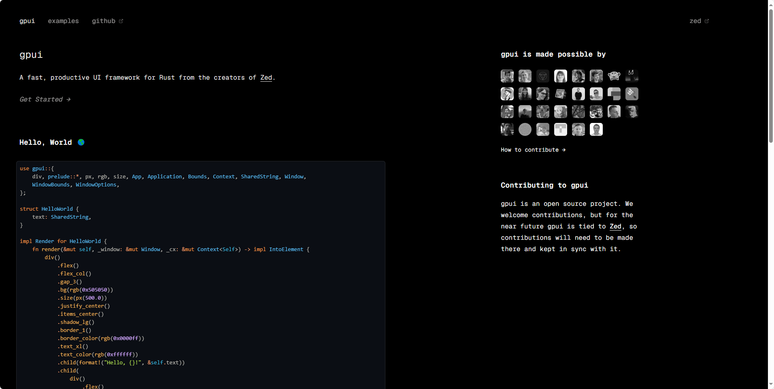Click the '.size(px(500.0))' code line
Viewport: 774px width, 389px height.
point(82,298)
